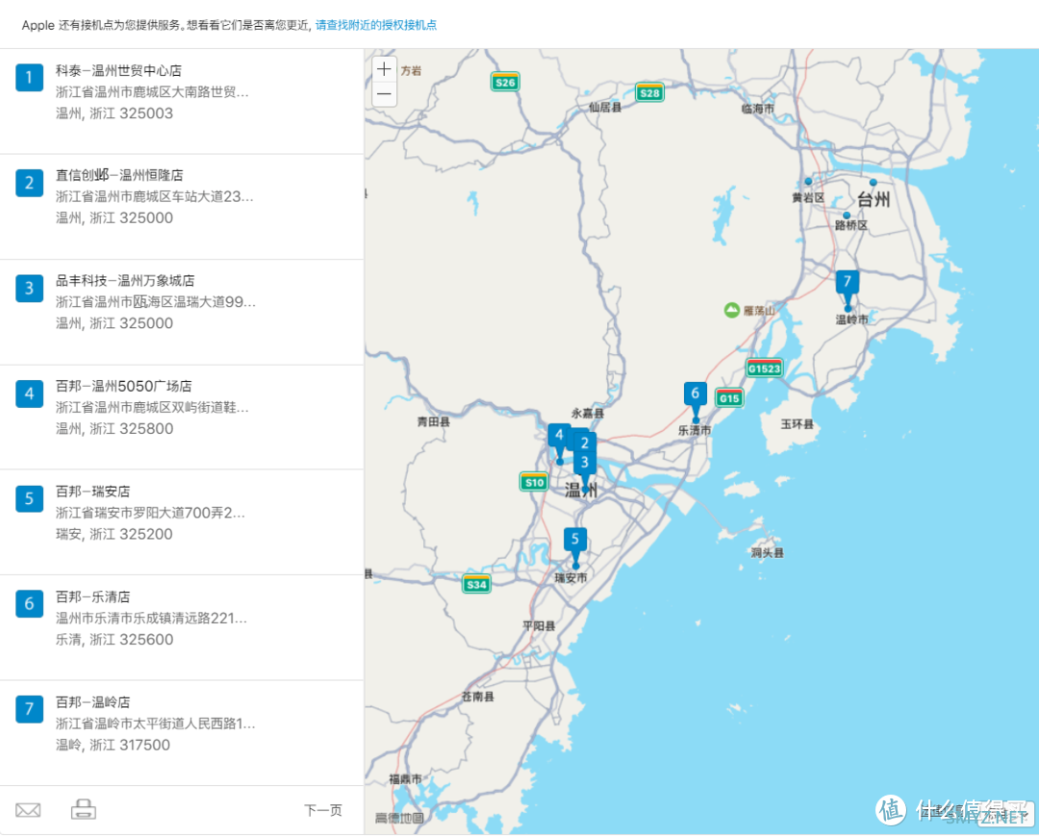Click map pin 3 in 温州
The height and width of the screenshot is (836, 1039).
[x=585, y=463]
